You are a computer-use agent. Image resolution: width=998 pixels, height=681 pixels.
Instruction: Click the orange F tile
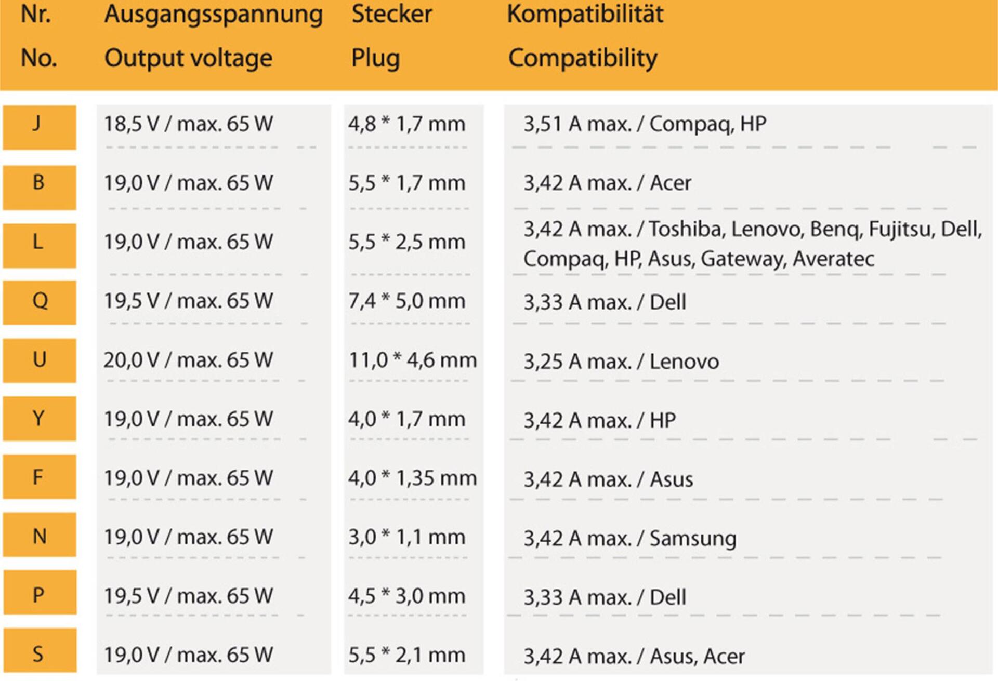tap(40, 477)
